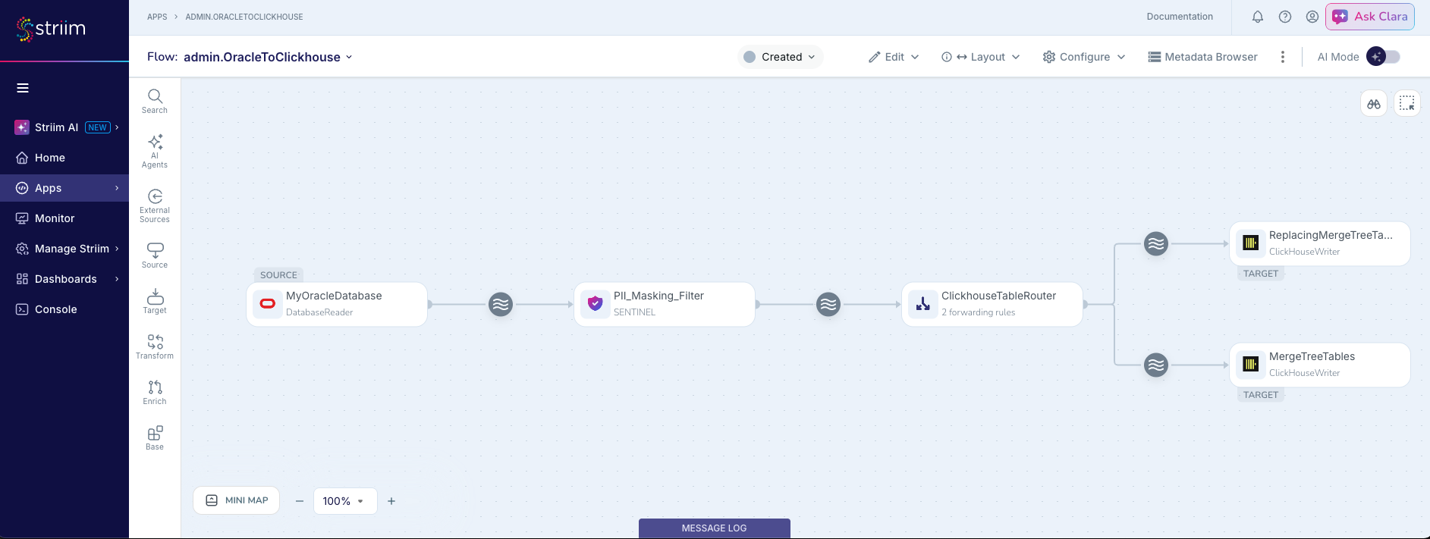Open the user profile icon

coord(1312,17)
